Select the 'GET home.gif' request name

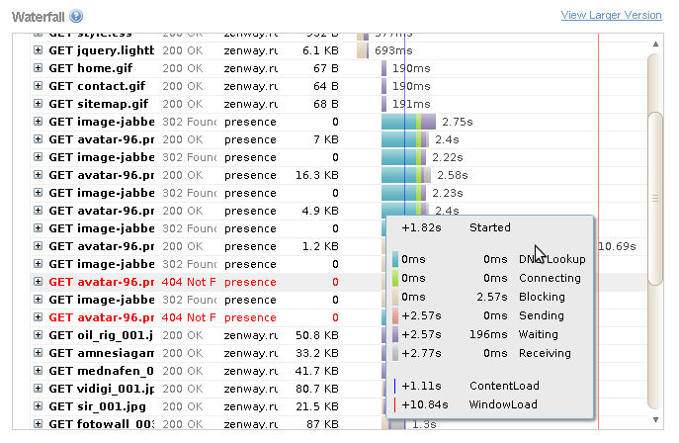(91, 68)
